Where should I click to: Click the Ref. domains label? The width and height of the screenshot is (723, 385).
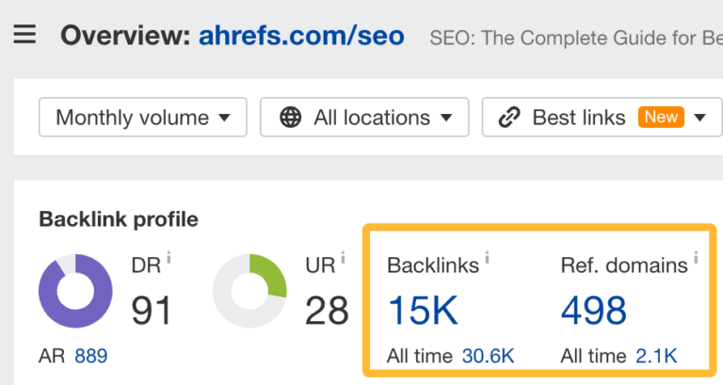pyautogui.click(x=624, y=265)
